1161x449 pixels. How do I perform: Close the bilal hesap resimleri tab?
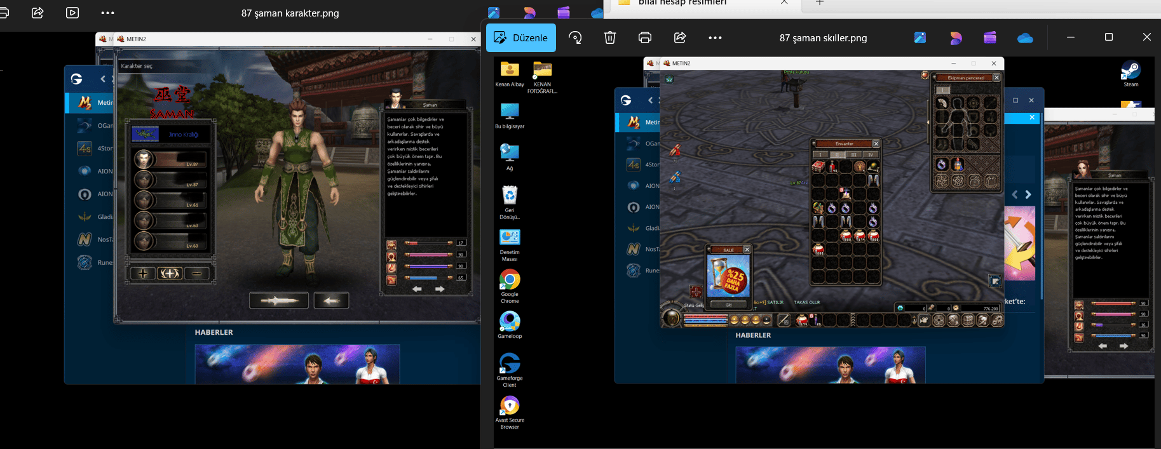point(784,3)
